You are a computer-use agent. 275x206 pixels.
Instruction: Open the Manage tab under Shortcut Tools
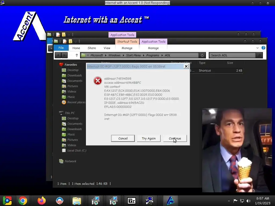coord(127,48)
